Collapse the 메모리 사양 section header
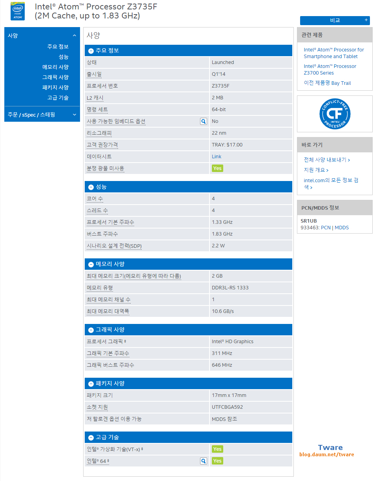 coord(188,264)
